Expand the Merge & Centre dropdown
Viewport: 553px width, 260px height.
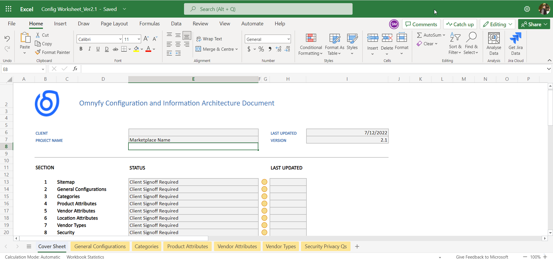click(236, 49)
